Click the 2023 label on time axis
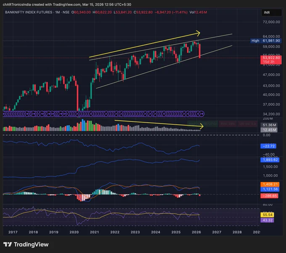The height and width of the screenshot is (253, 286). (x=135, y=232)
